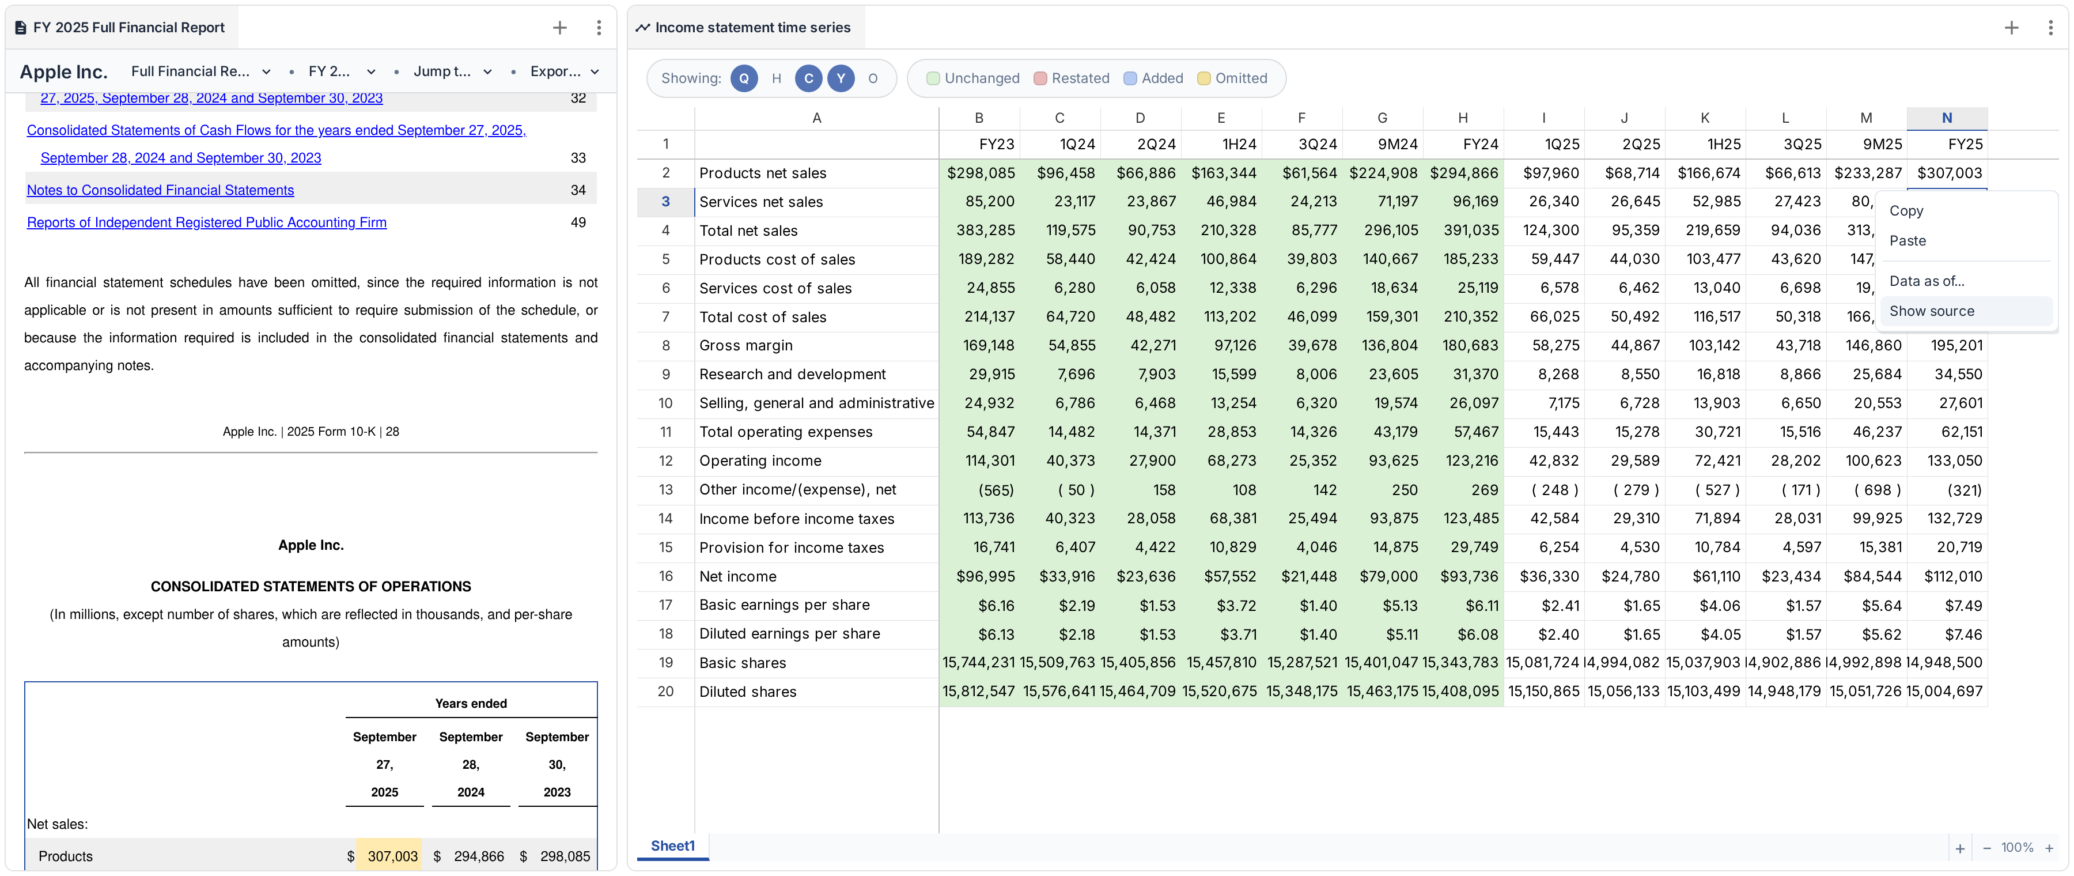2074x876 pixels.
Task: Click the FY24 Net income cell $93,736
Action: [1463, 576]
